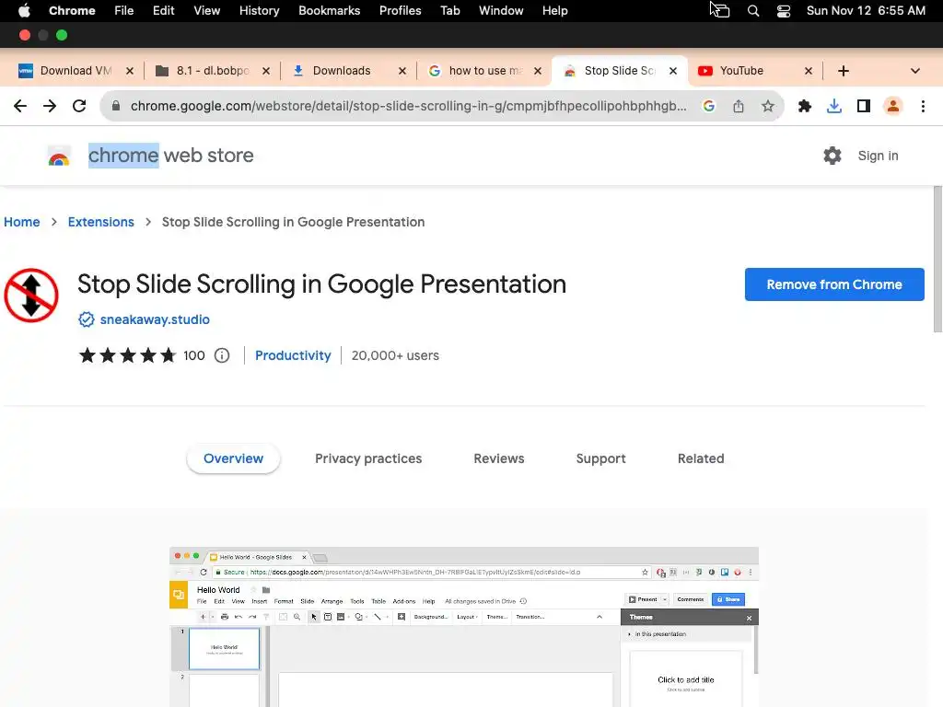Go back with the browser back arrow
Screen dimensions: 943x707
click(20, 107)
